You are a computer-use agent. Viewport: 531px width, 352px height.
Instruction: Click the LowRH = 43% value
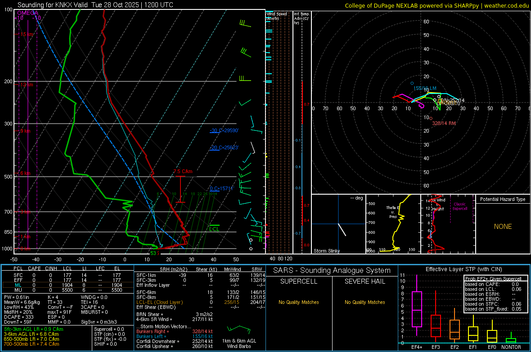point(19,307)
